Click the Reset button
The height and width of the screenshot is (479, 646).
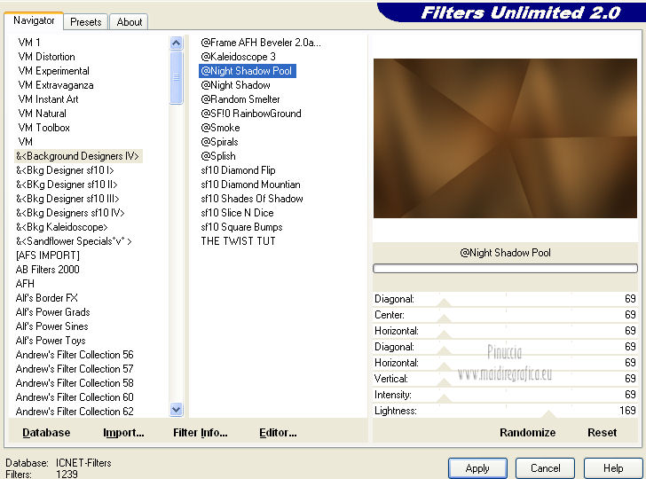pyautogui.click(x=602, y=433)
